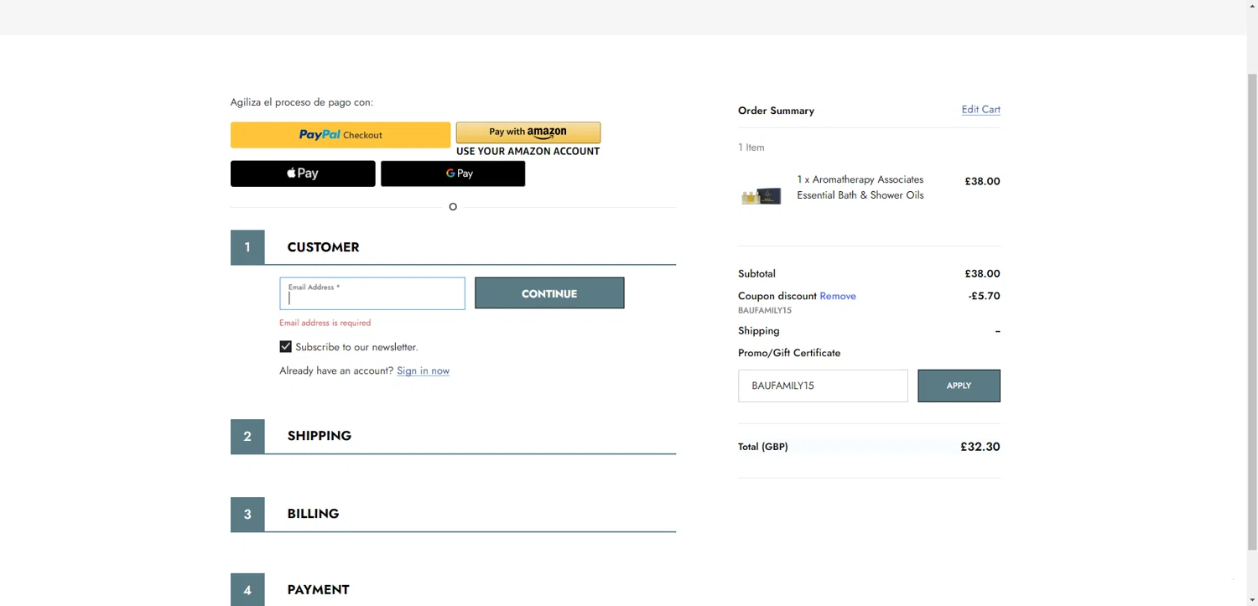Click the product name Aromatherapy Associates text

(x=860, y=187)
